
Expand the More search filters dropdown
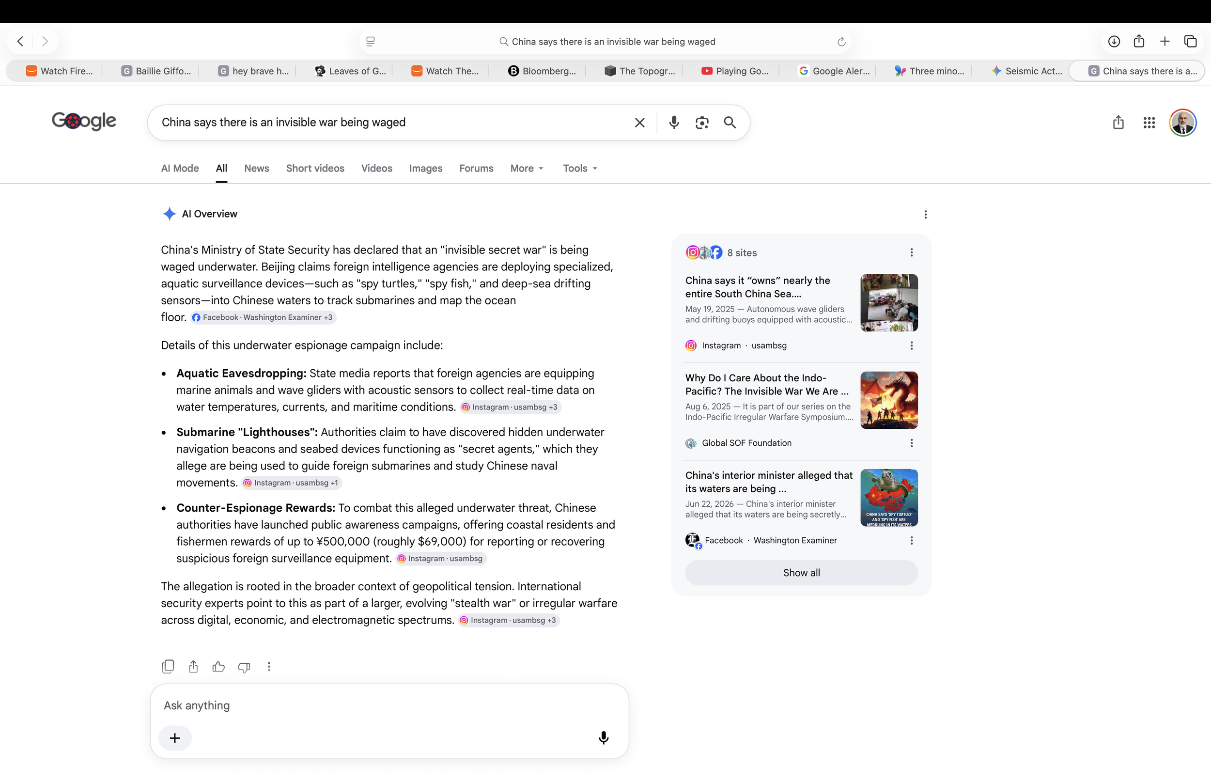[x=527, y=168]
